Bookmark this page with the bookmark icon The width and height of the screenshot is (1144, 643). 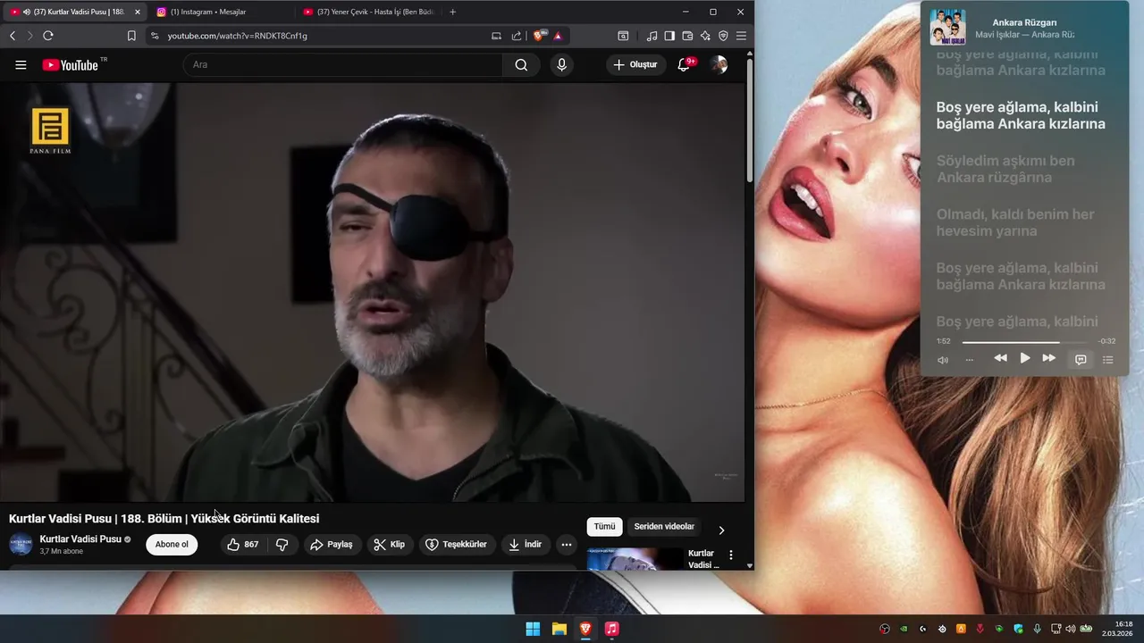(x=131, y=36)
